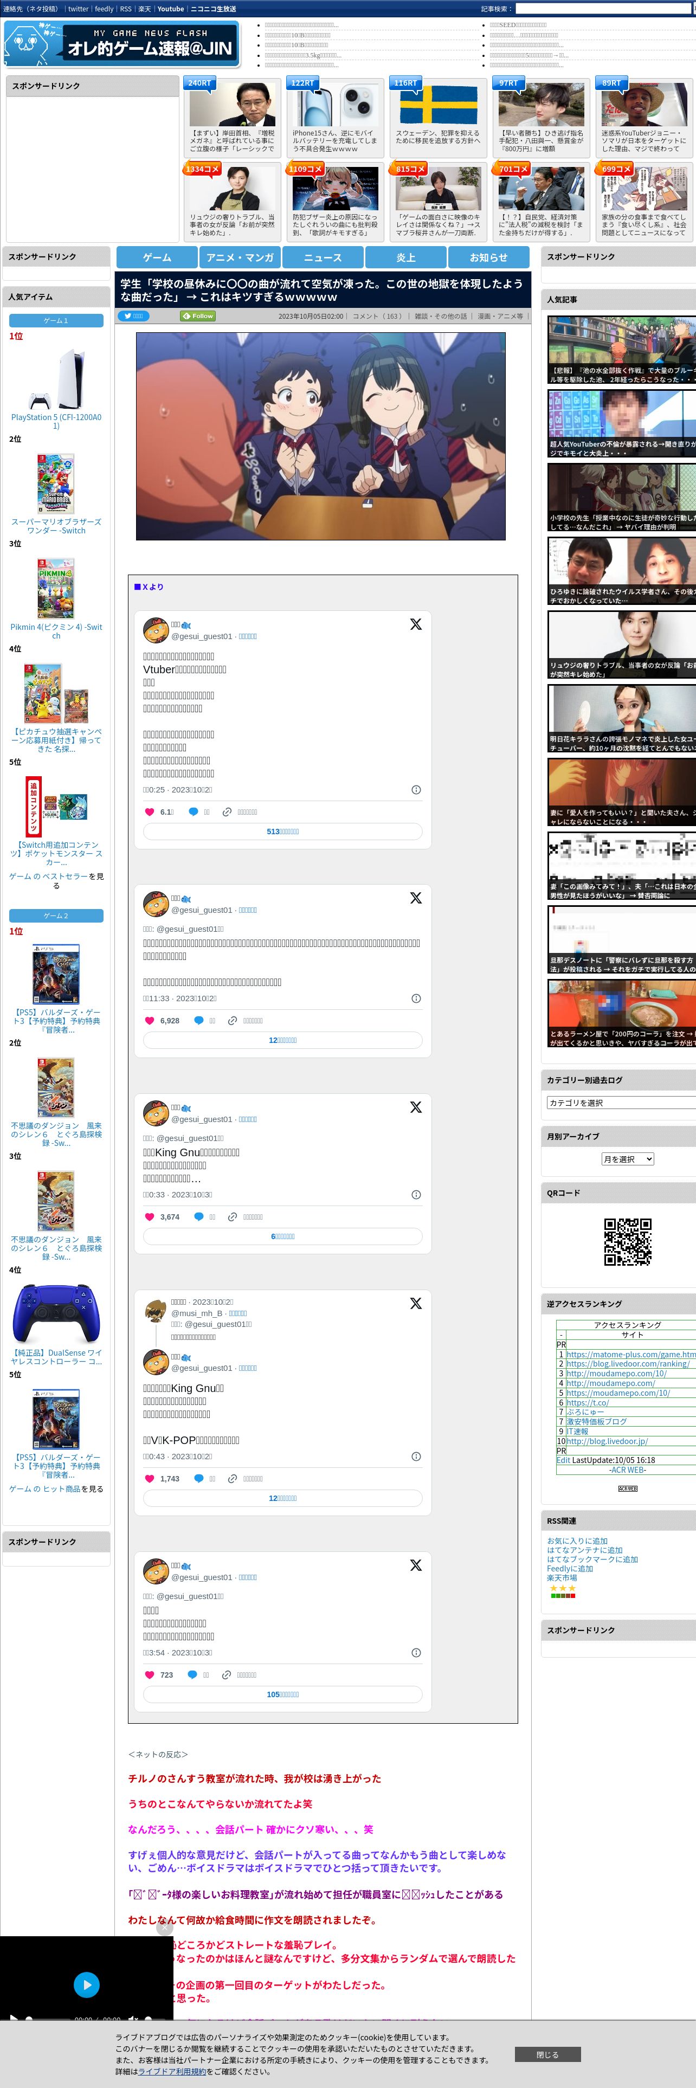Open the 240RT article thumbnail
The height and width of the screenshot is (2088, 696).
point(233,105)
